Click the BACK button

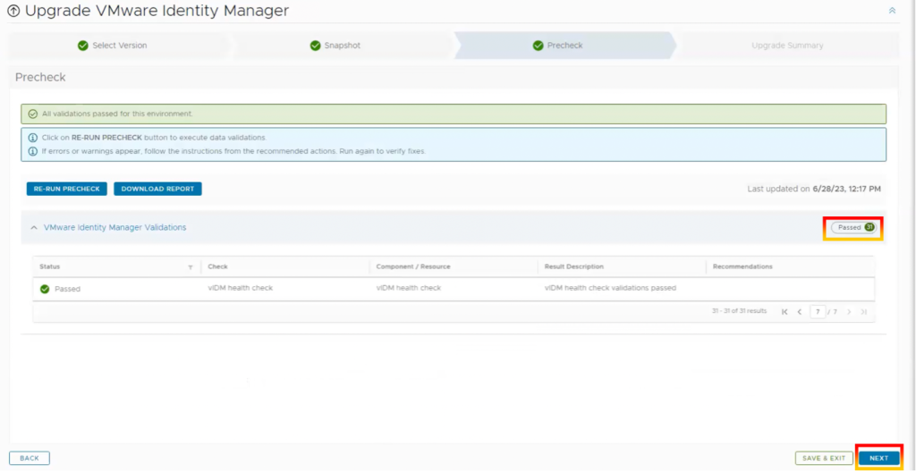[30, 459]
